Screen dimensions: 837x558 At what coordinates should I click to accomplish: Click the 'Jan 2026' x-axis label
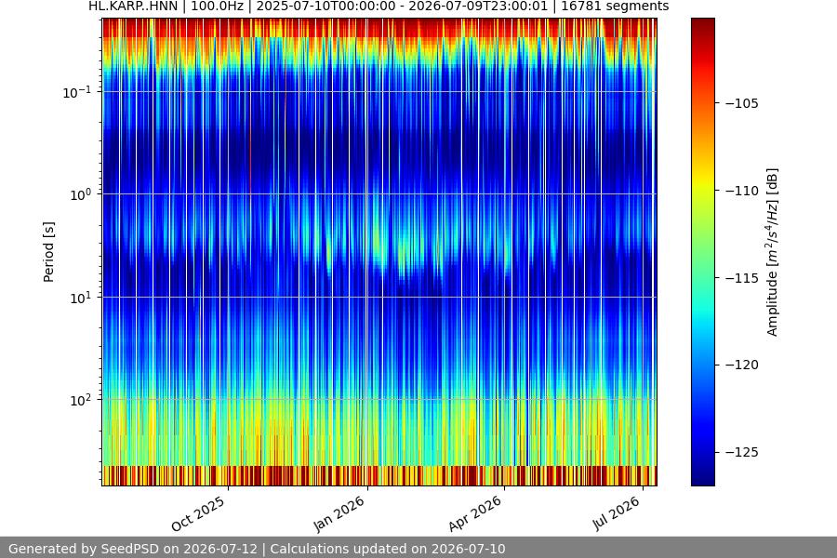coord(339,513)
